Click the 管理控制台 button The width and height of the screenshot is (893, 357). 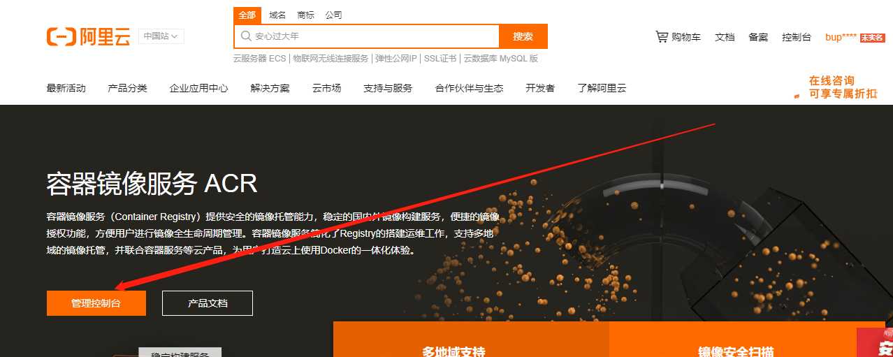pos(96,303)
